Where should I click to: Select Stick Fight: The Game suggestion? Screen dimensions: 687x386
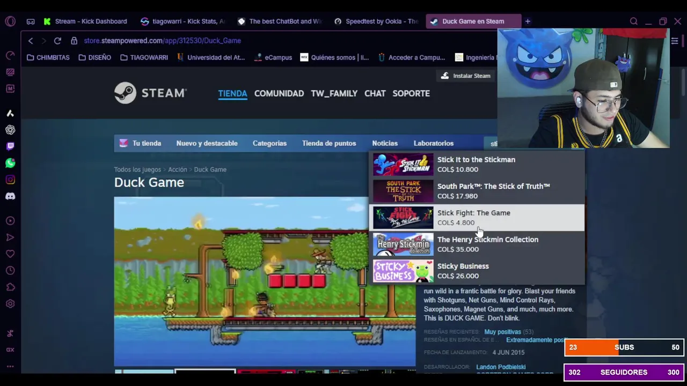click(477, 218)
